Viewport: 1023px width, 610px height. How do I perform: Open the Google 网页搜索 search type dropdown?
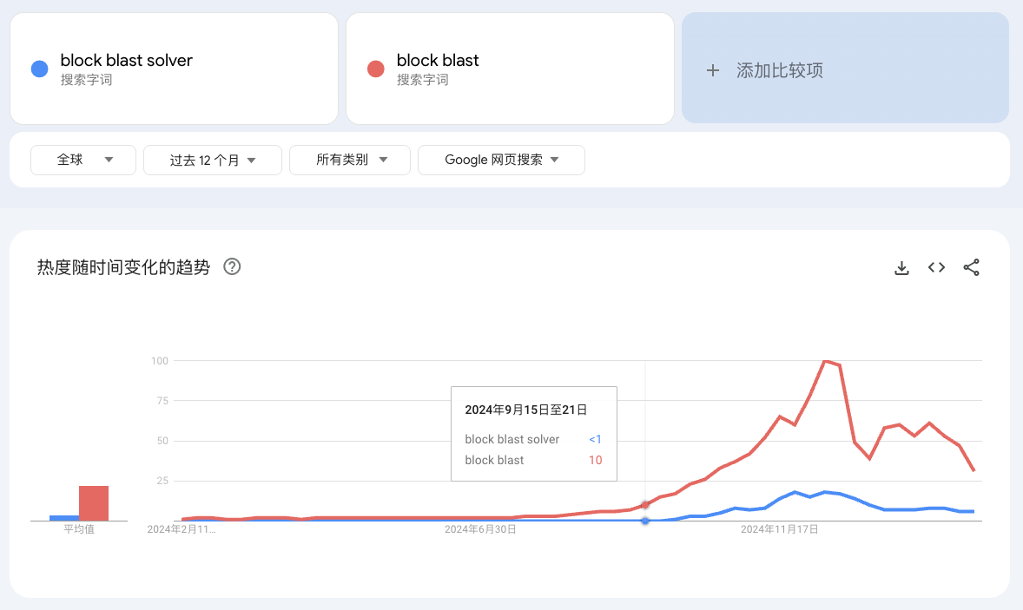pyautogui.click(x=501, y=160)
